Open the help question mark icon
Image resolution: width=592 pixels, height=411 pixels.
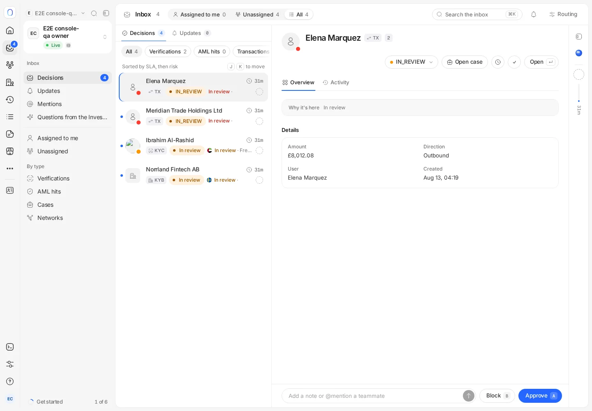(x=10, y=381)
